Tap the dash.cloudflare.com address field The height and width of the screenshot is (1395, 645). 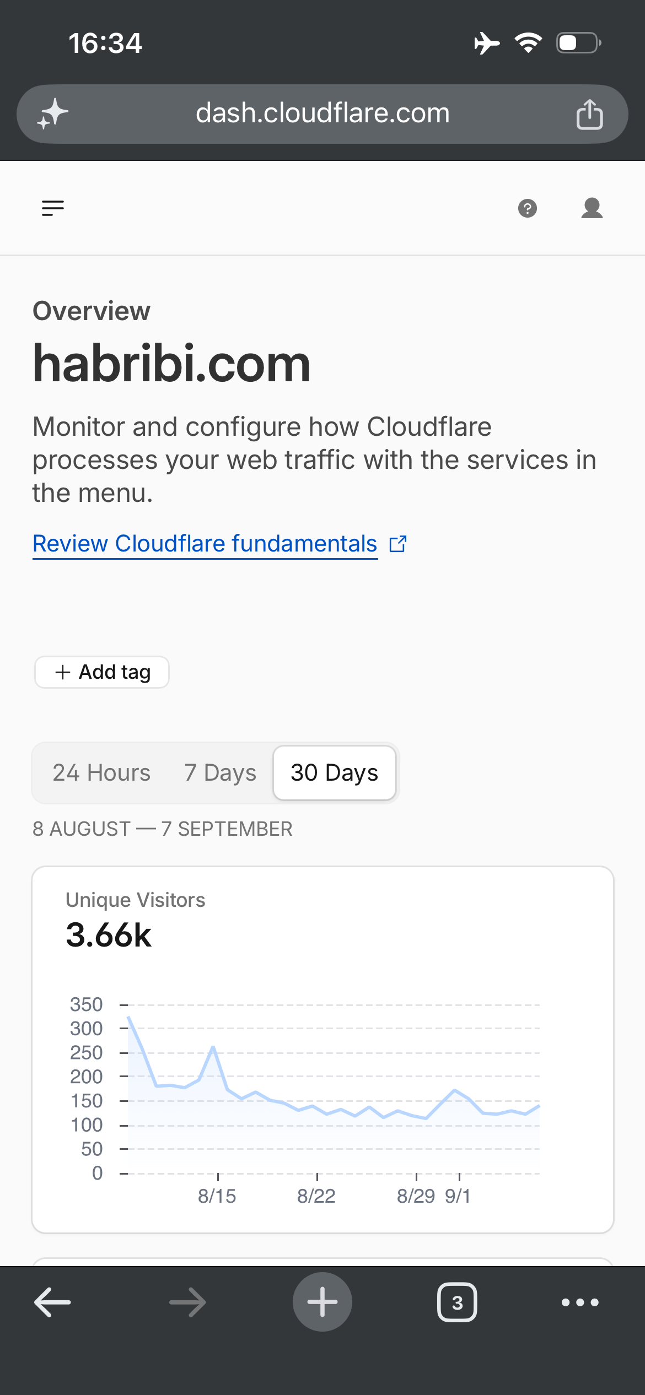pyautogui.click(x=322, y=114)
